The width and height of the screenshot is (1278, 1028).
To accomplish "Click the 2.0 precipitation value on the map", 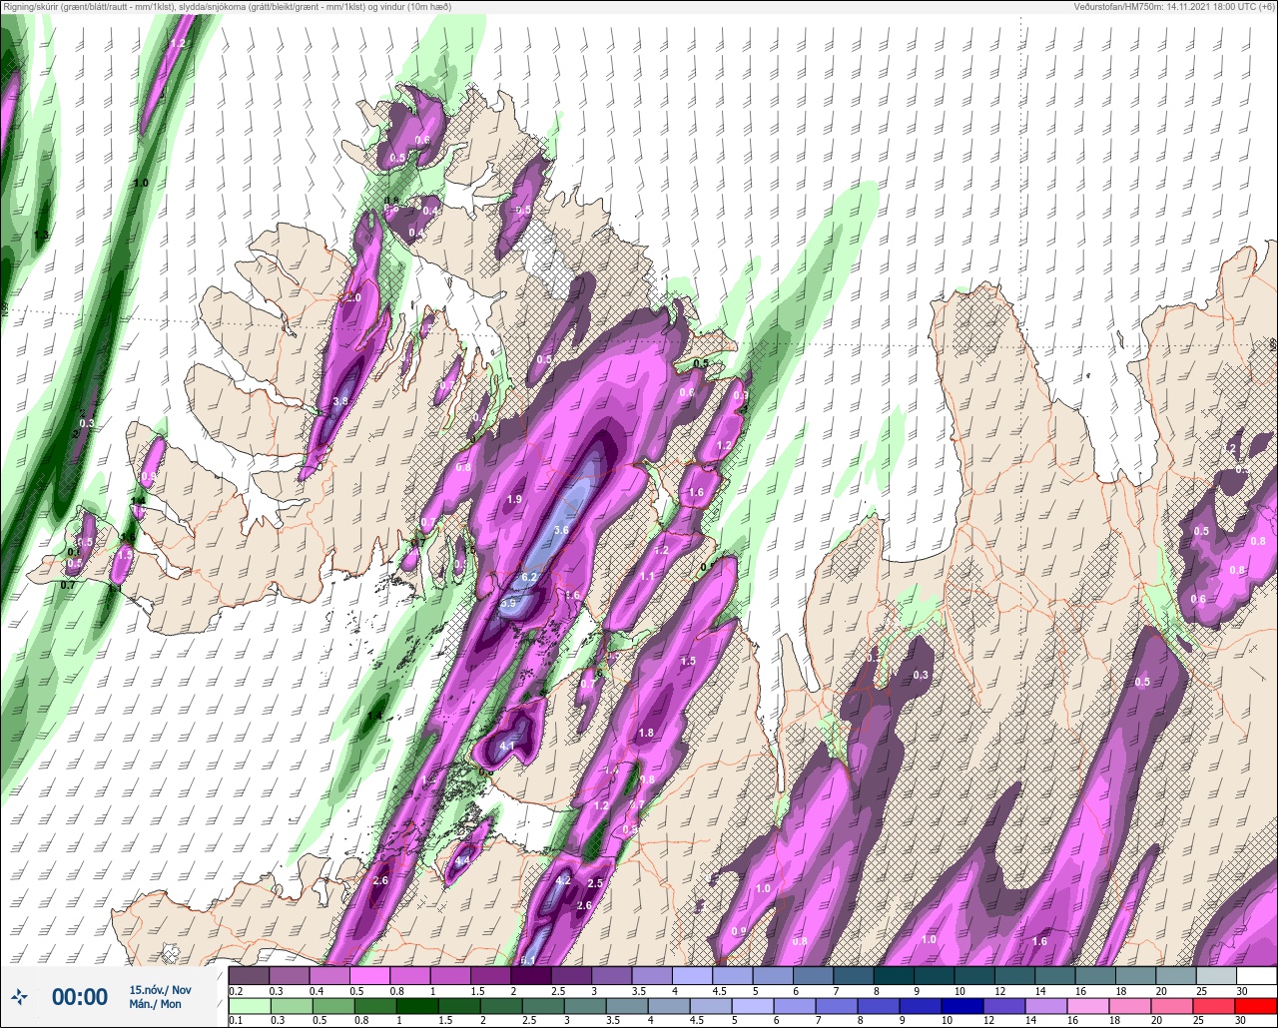I will pyautogui.click(x=353, y=297).
